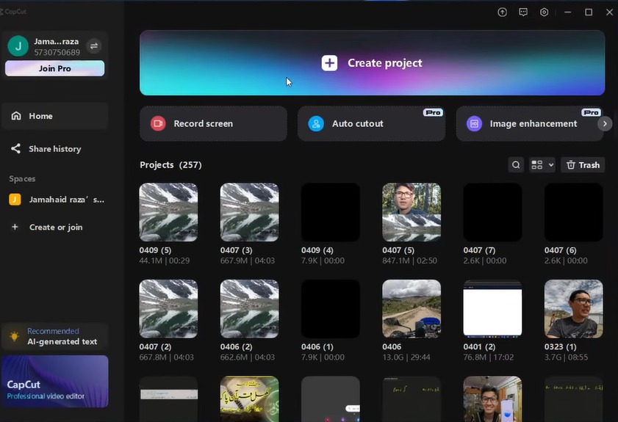Open project 0409 (5) thumbnail

pyautogui.click(x=168, y=212)
